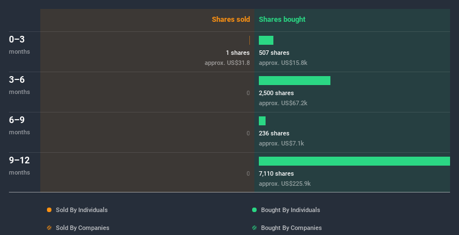Click the green bar for 507 shares

tap(266, 40)
